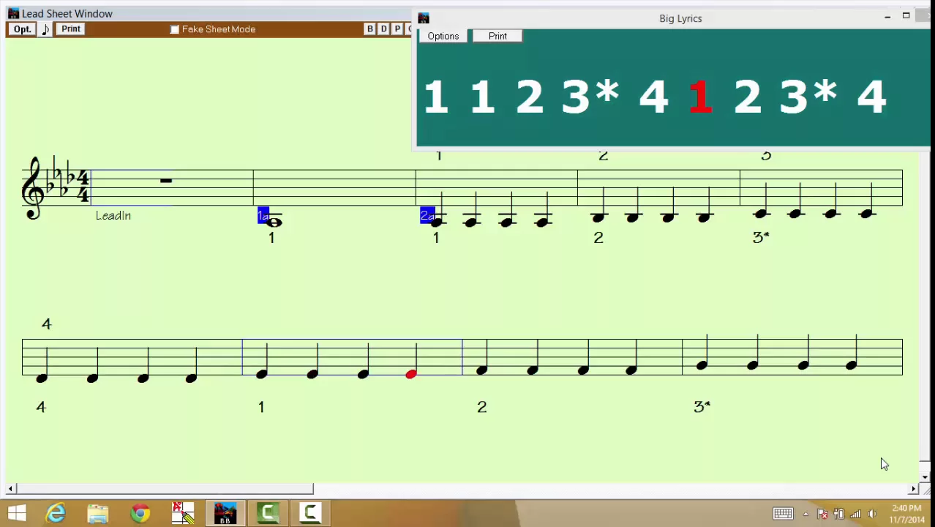Viewport: 935px width, 527px height.
Task: Open first green Camtasia icon in taskbar
Action: point(268,513)
